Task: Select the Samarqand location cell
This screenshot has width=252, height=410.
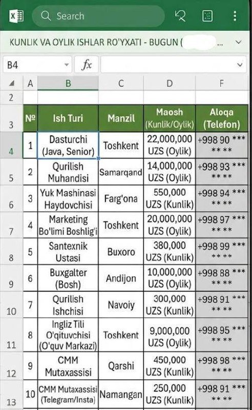Action: click(121, 172)
